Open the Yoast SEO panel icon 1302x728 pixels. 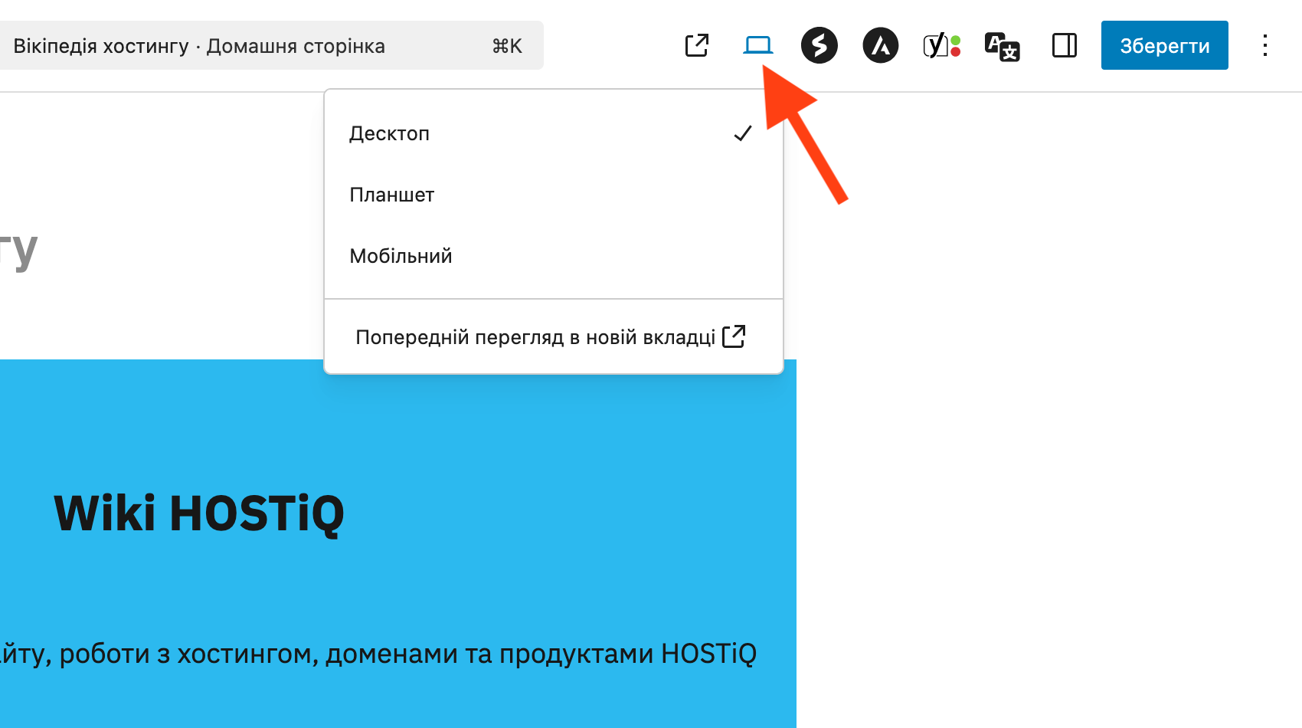pyautogui.click(x=942, y=45)
